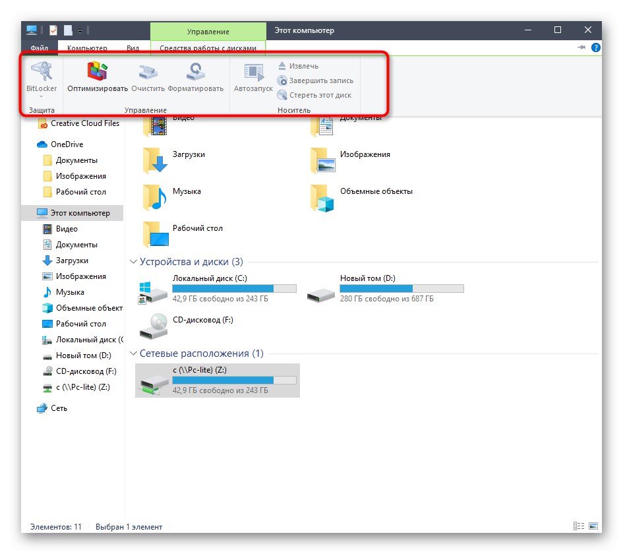Select the Музыка folder icon in the main pane
This screenshot has width=623, height=554.
pos(155,197)
